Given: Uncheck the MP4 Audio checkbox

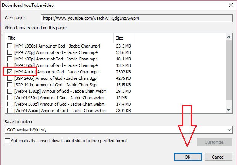Looking at the screenshot, I should click(10, 71).
